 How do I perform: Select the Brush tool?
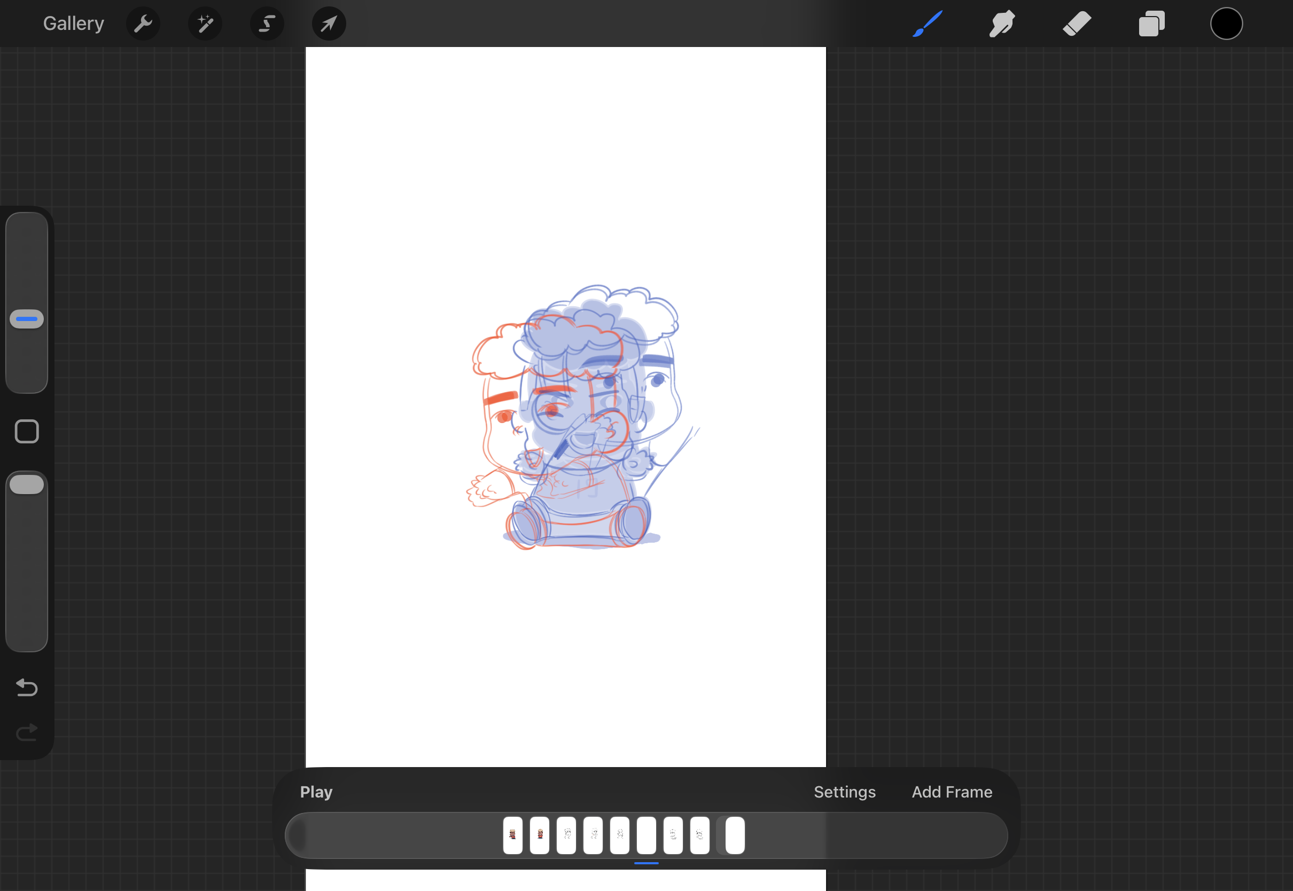[x=928, y=24]
